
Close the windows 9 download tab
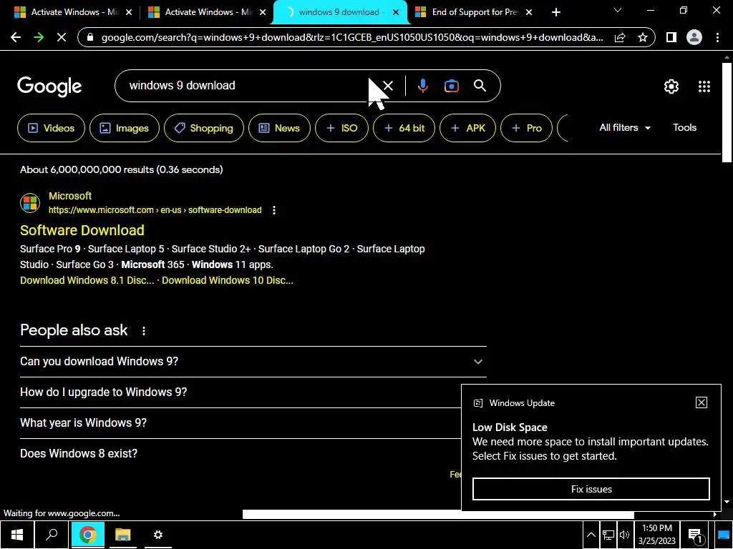point(396,12)
